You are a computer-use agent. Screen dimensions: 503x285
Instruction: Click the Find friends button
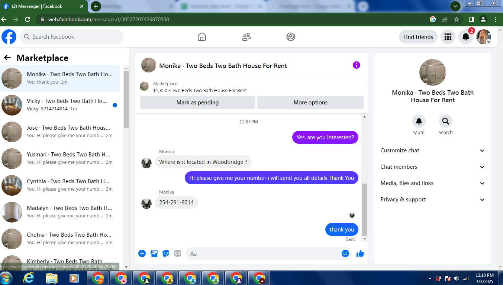tap(418, 37)
